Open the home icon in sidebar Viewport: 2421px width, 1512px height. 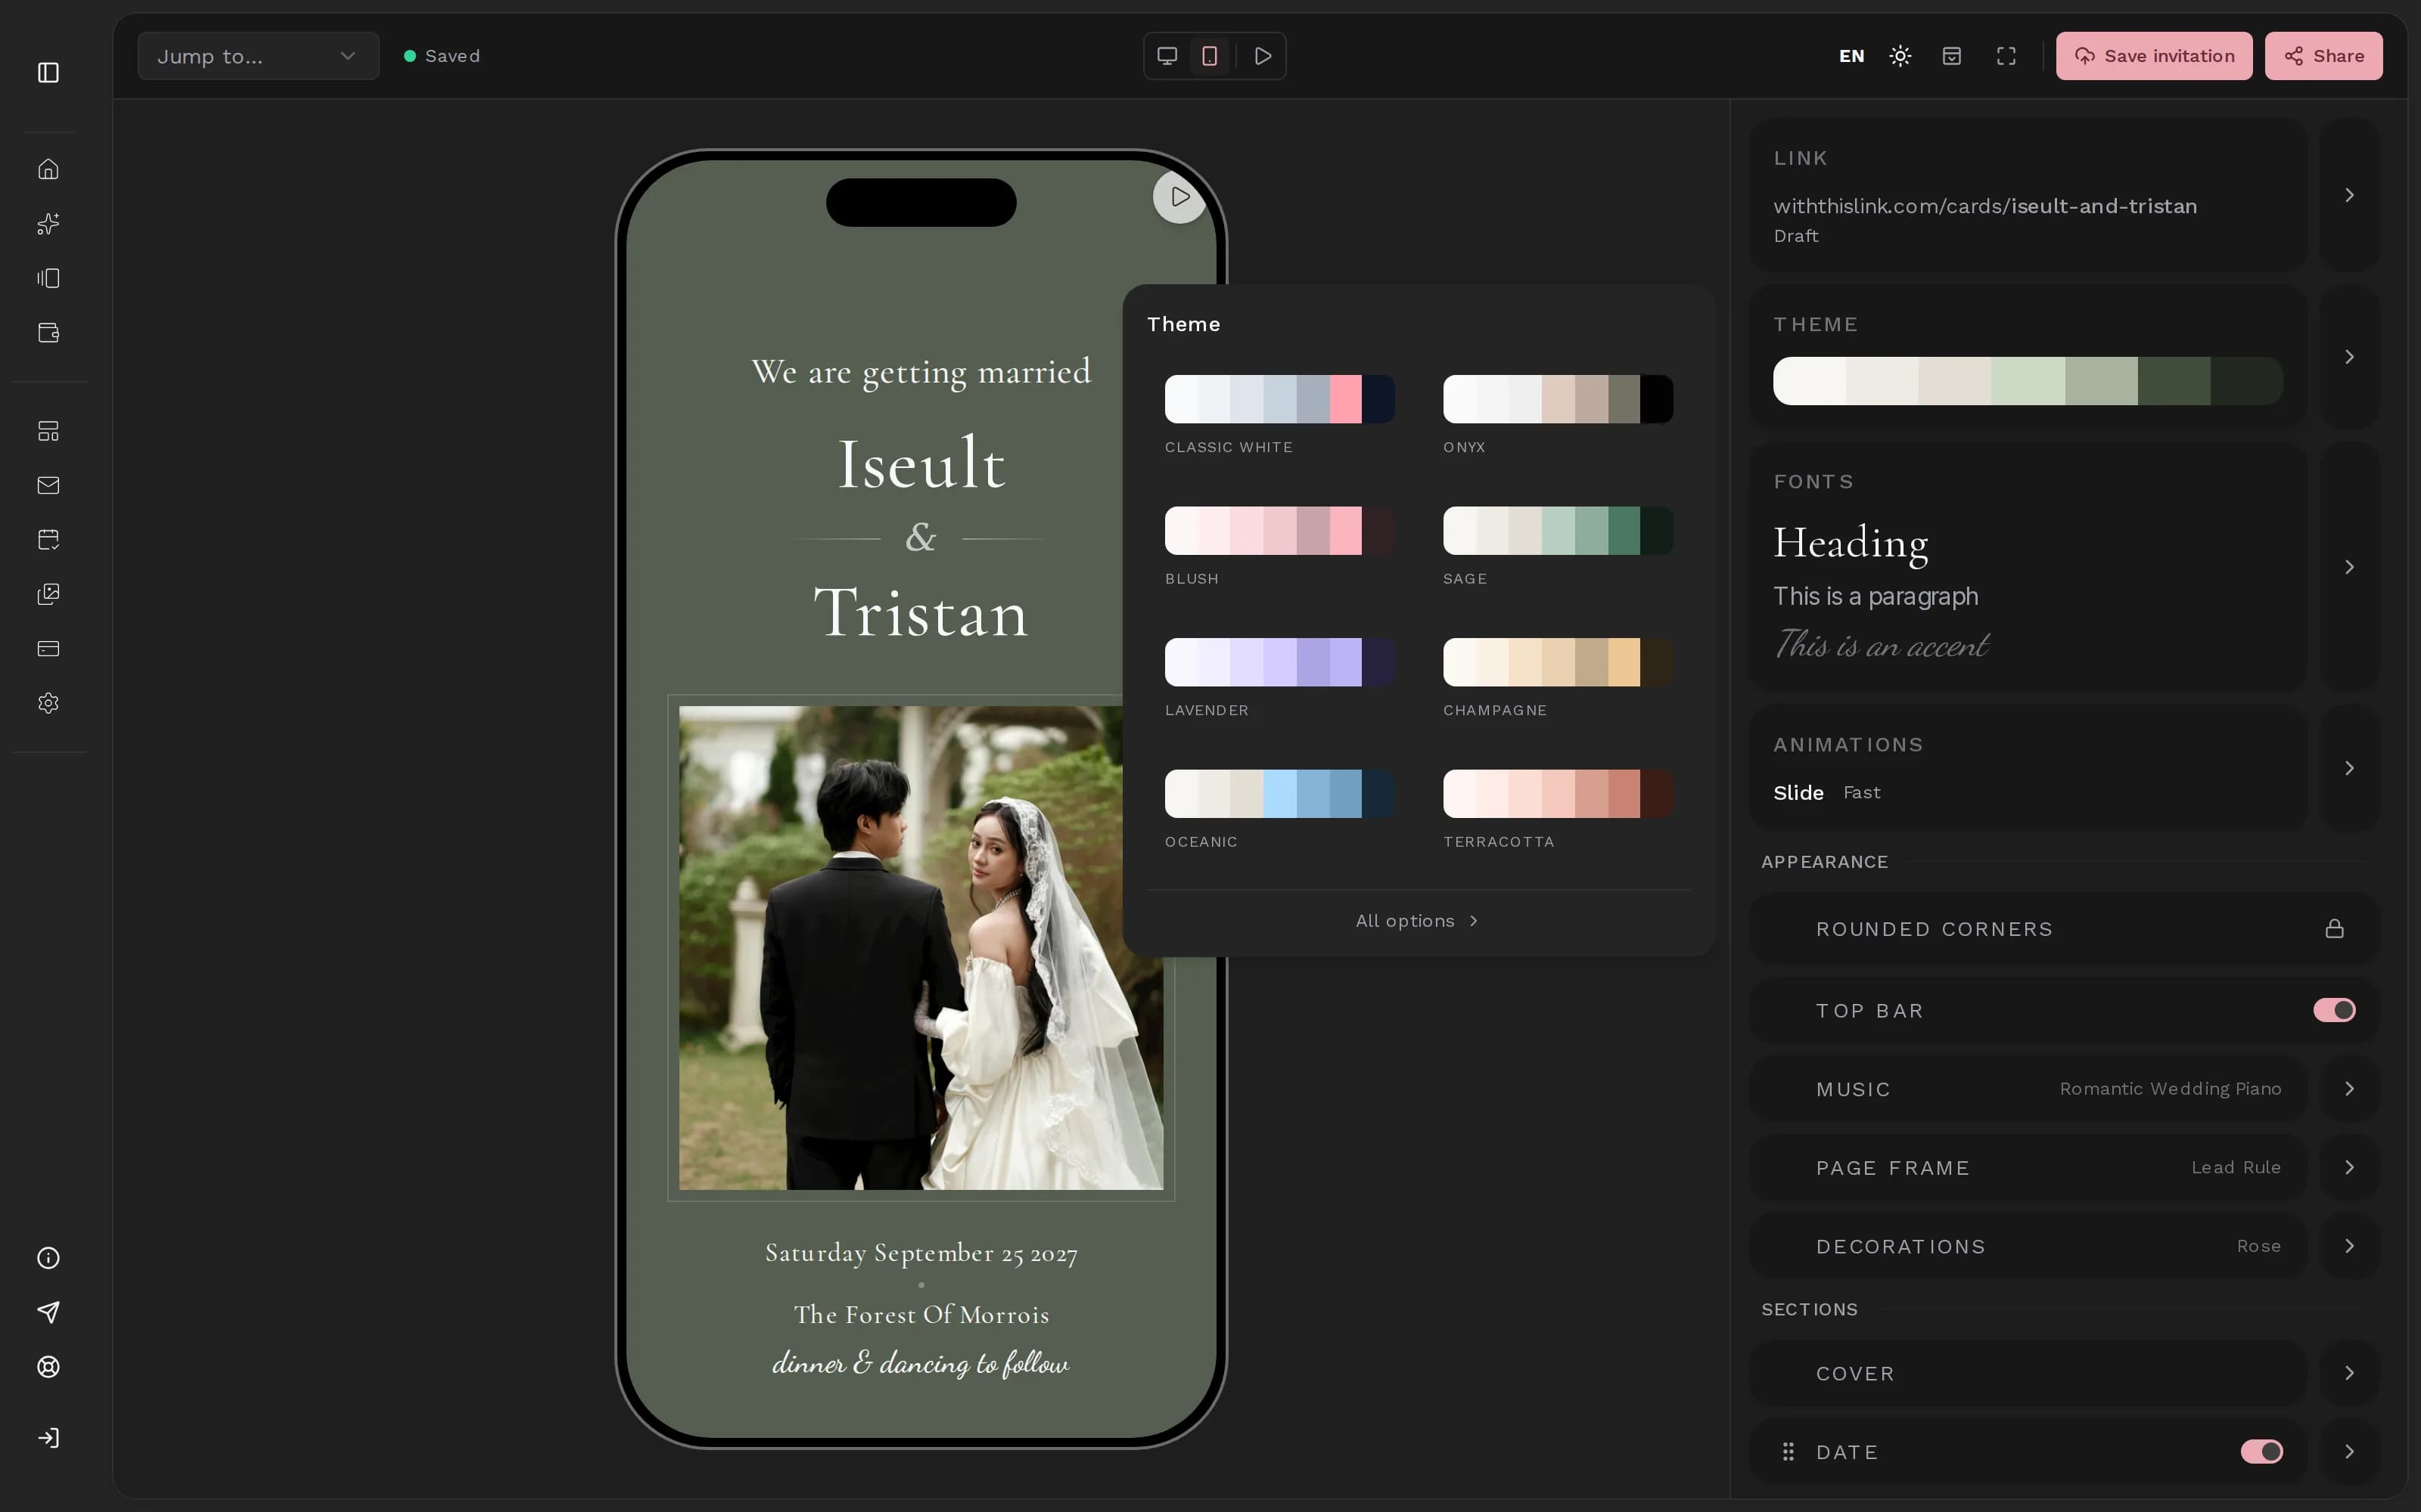tap(48, 169)
